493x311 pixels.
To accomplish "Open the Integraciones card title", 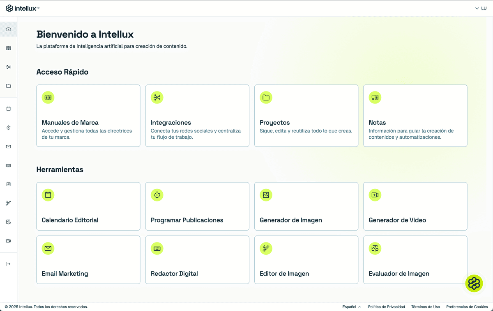I will [171, 122].
